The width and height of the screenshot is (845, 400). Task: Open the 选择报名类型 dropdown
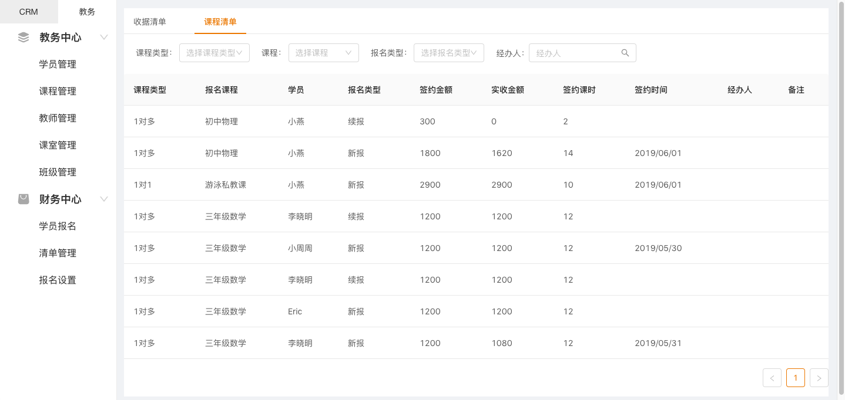tap(449, 53)
